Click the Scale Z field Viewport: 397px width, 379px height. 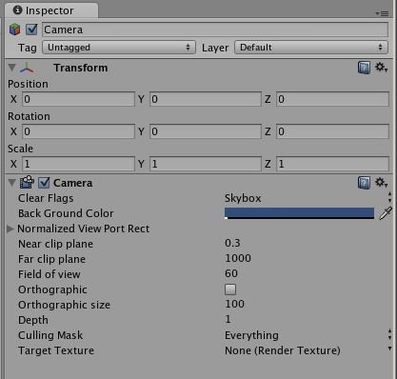click(332, 164)
